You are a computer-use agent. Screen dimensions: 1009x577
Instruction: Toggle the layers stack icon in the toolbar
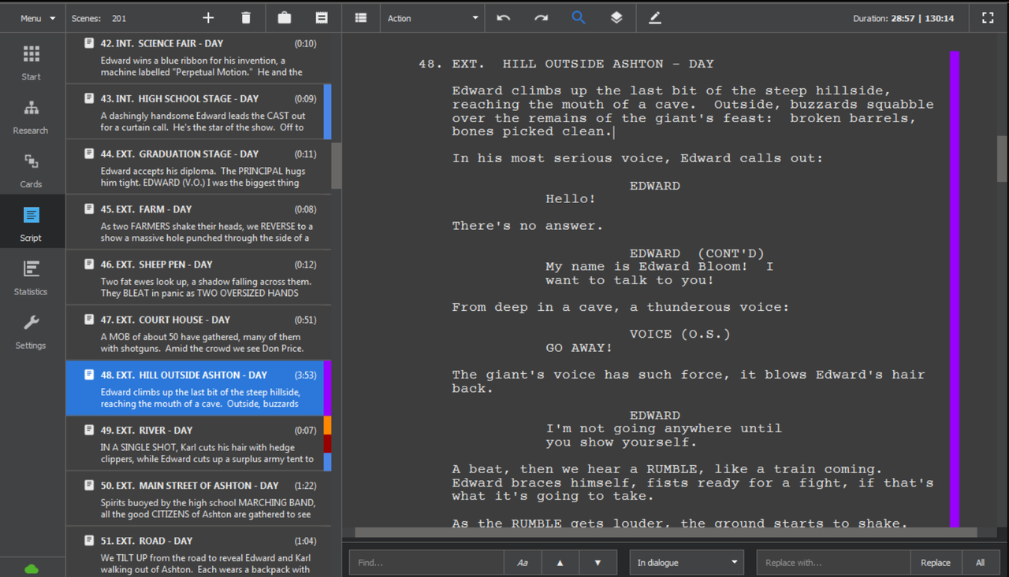pyautogui.click(x=616, y=17)
